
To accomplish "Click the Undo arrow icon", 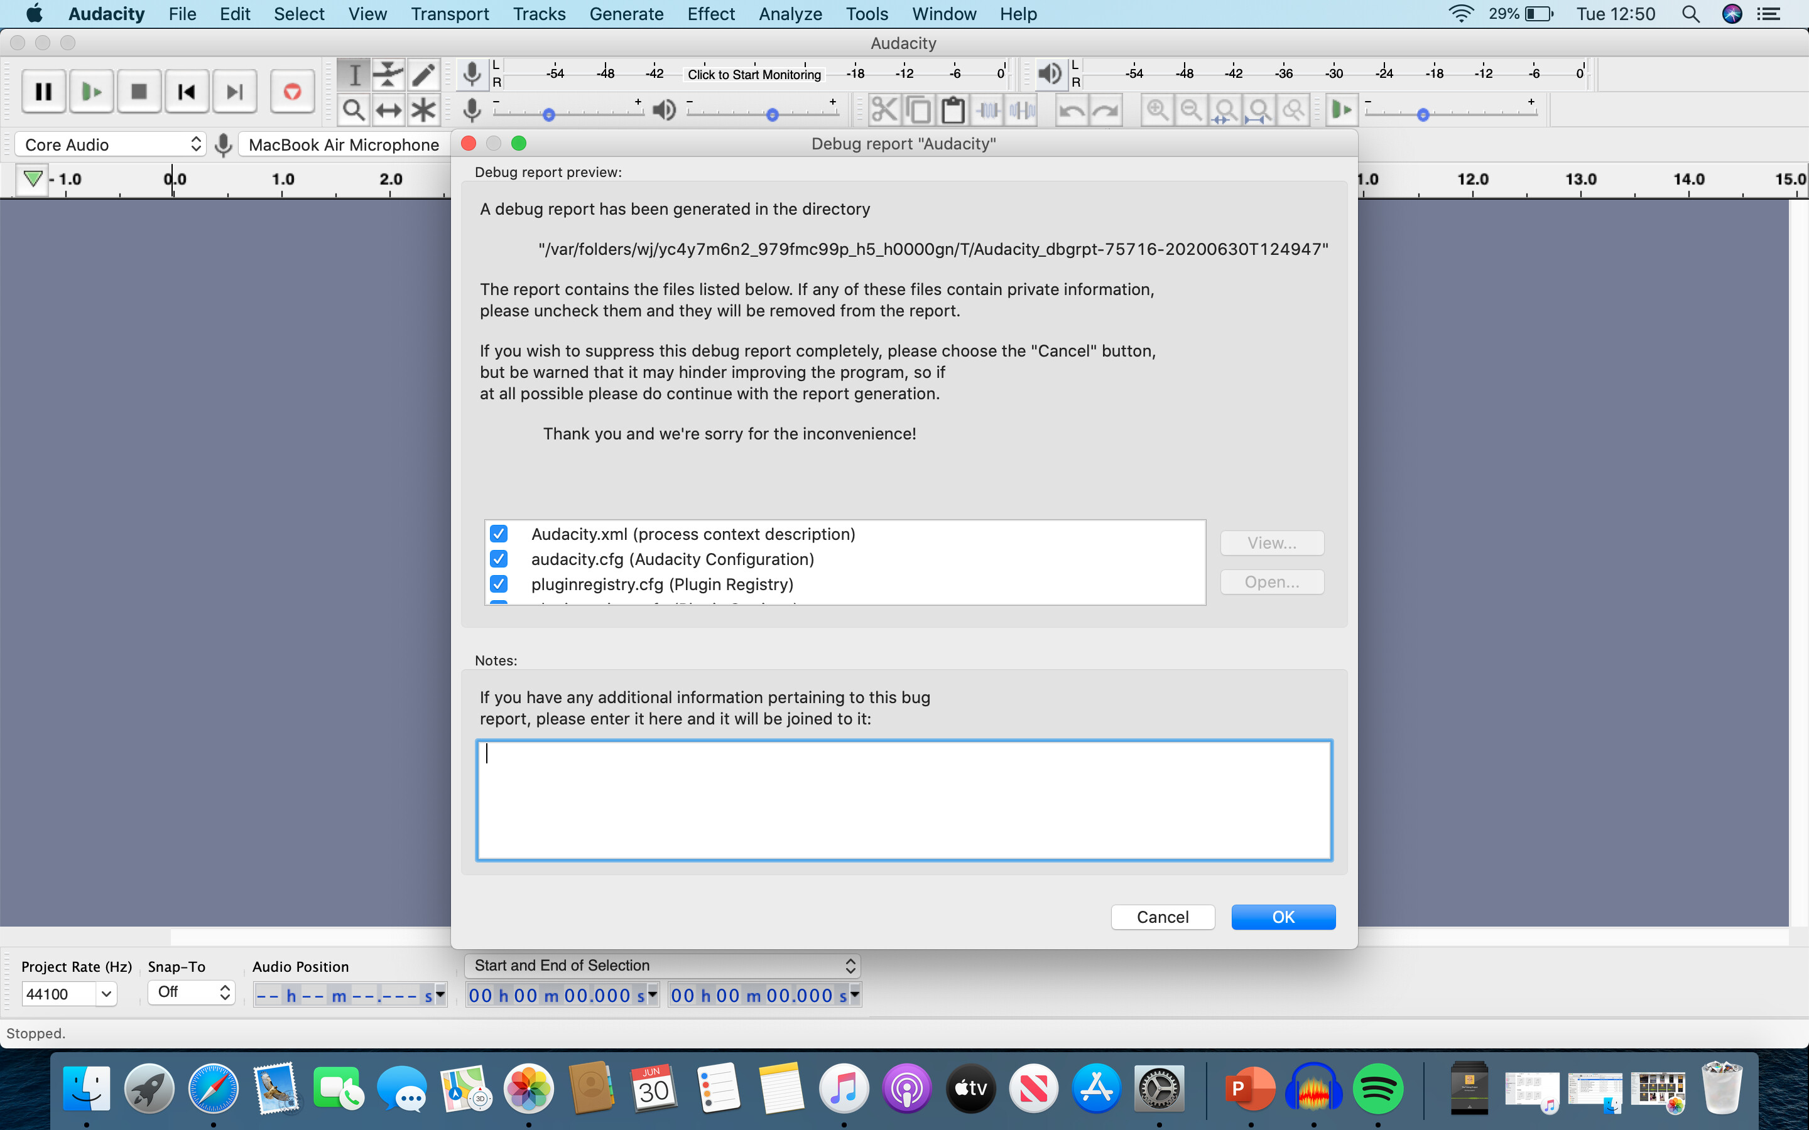I will (1072, 110).
